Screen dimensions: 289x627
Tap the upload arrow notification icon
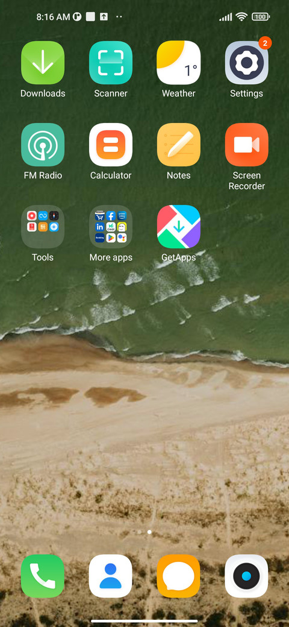coord(104,17)
